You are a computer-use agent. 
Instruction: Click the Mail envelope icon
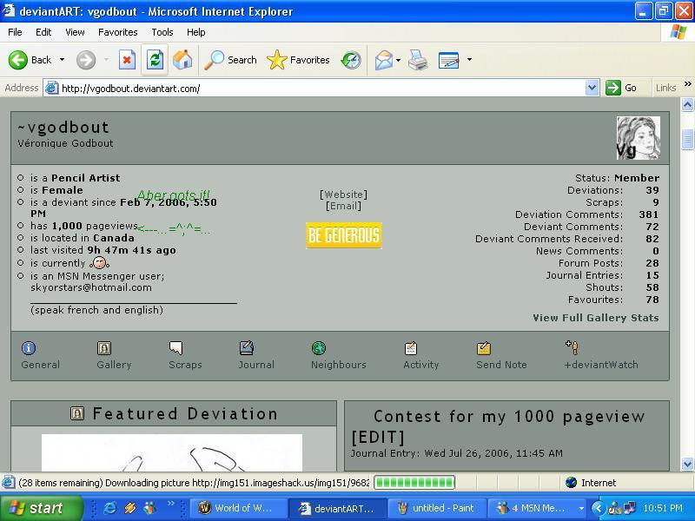[x=384, y=60]
